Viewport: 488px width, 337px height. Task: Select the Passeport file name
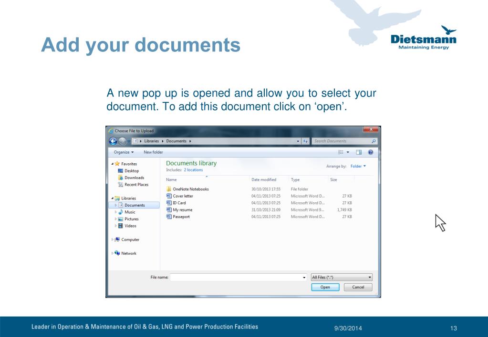181,217
